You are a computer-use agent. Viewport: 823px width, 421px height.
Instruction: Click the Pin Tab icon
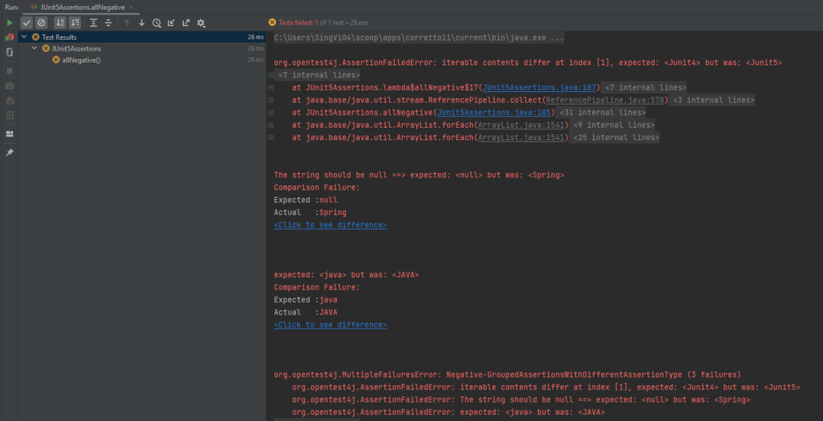click(10, 152)
